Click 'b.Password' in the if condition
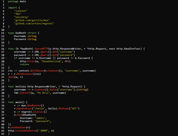The height and width of the screenshot is (136, 178). coord(82,58)
